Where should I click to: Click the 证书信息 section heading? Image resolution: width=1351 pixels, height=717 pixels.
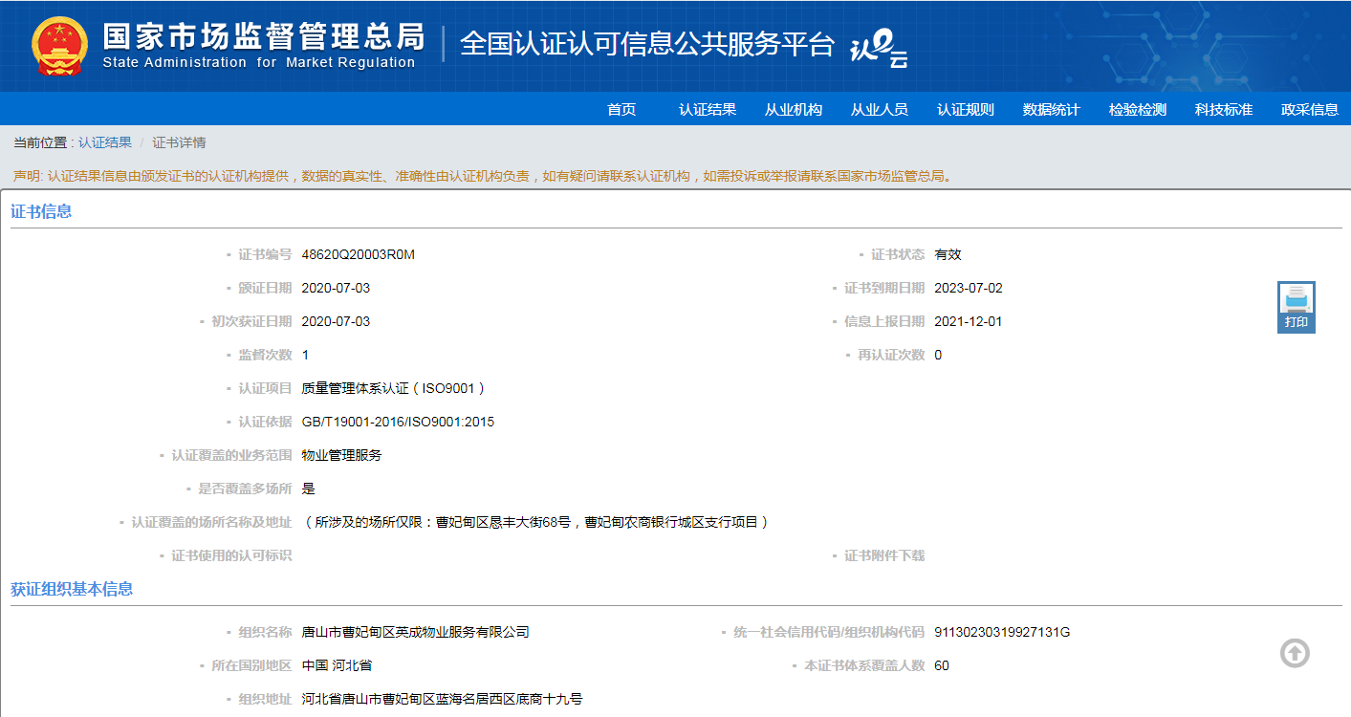(41, 211)
